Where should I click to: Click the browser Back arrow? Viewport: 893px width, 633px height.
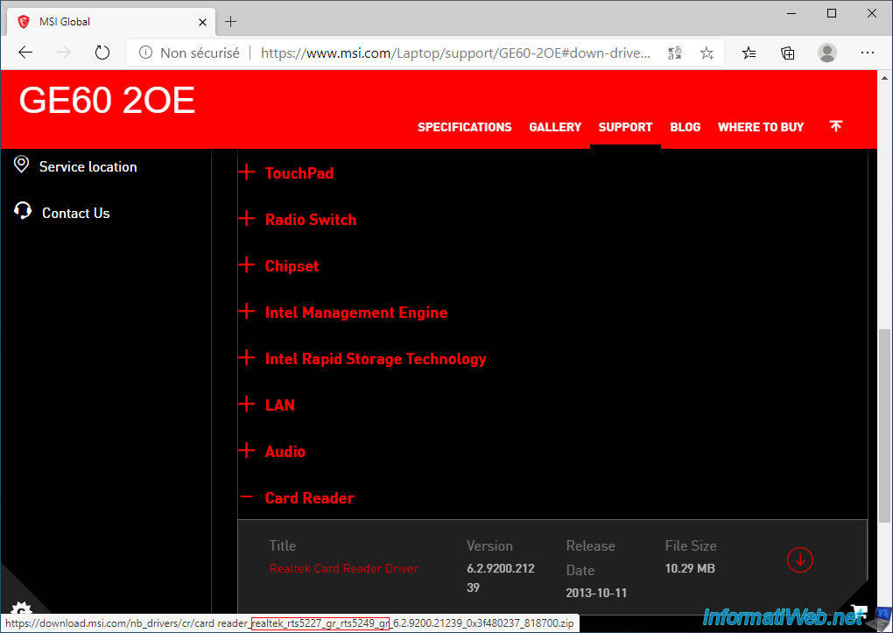point(25,53)
